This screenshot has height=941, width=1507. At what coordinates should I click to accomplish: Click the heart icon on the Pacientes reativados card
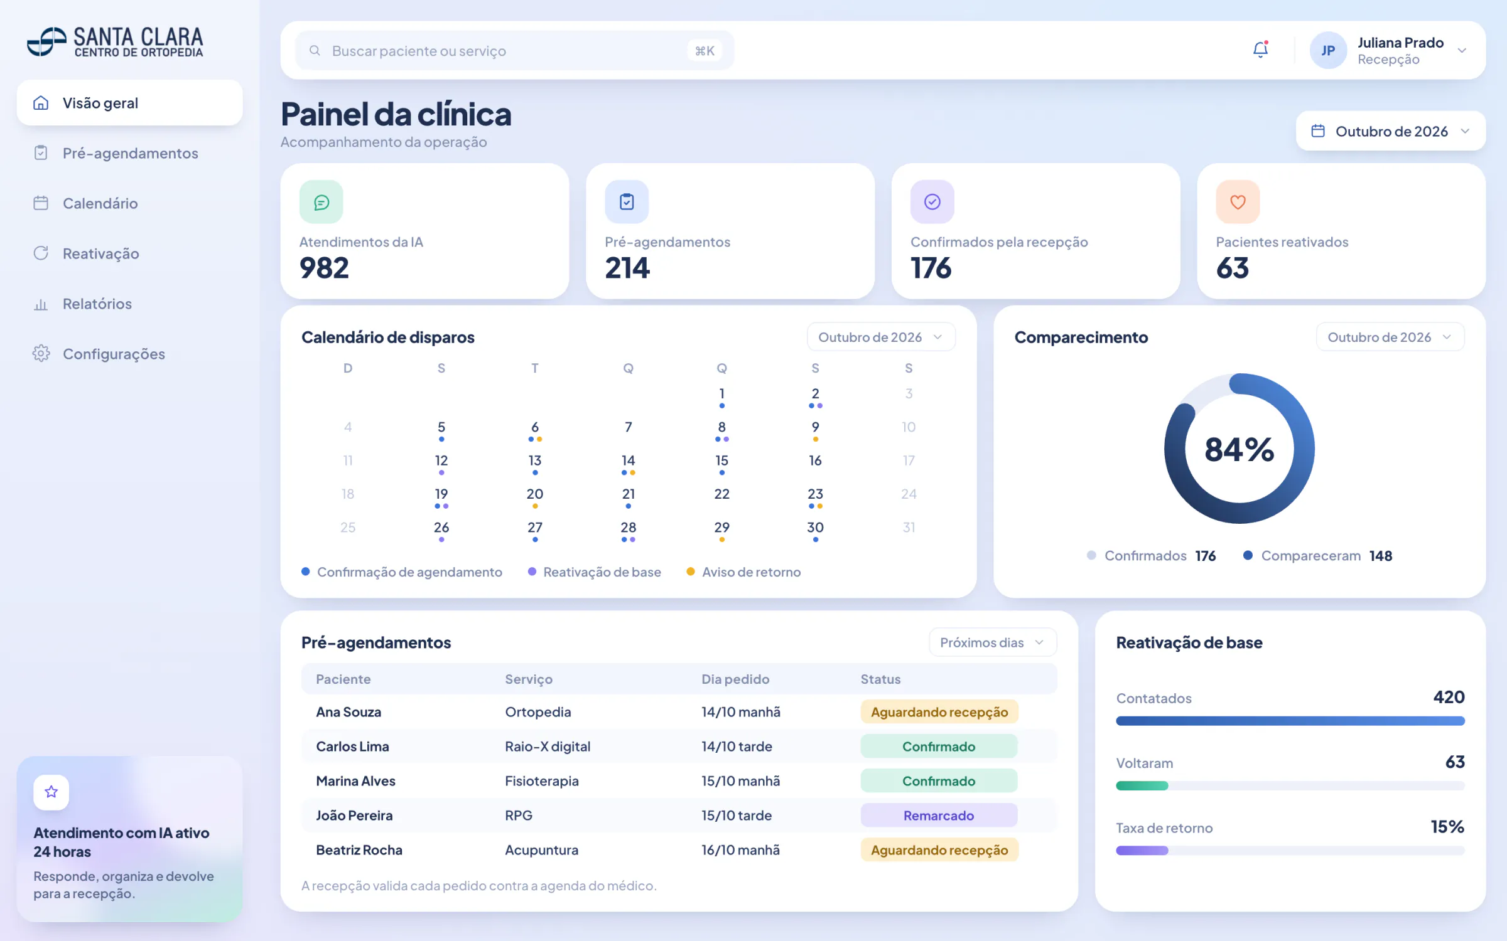(x=1238, y=202)
